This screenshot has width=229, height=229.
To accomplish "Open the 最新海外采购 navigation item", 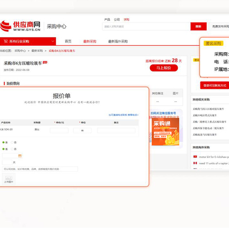I will (118, 41).
